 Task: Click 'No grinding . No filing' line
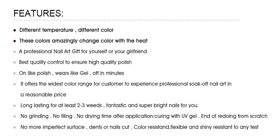pos(144,116)
